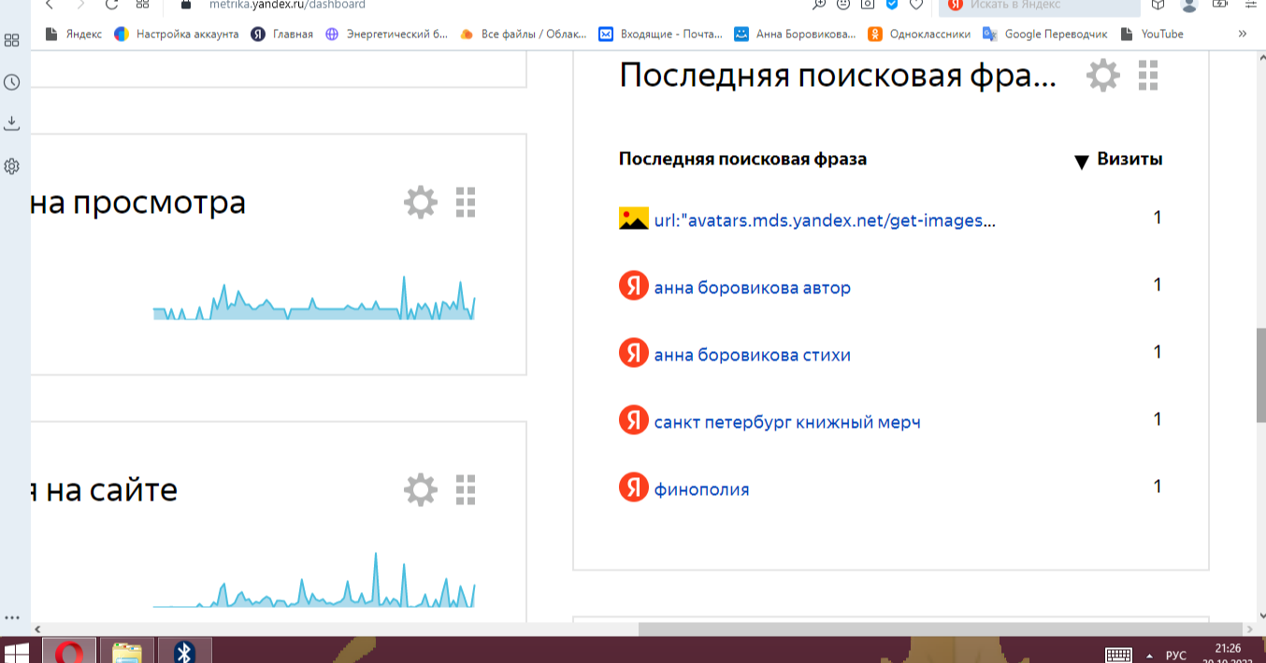Open Easy Setup sliders icon
The image size is (1266, 663).
click(1250, 5)
